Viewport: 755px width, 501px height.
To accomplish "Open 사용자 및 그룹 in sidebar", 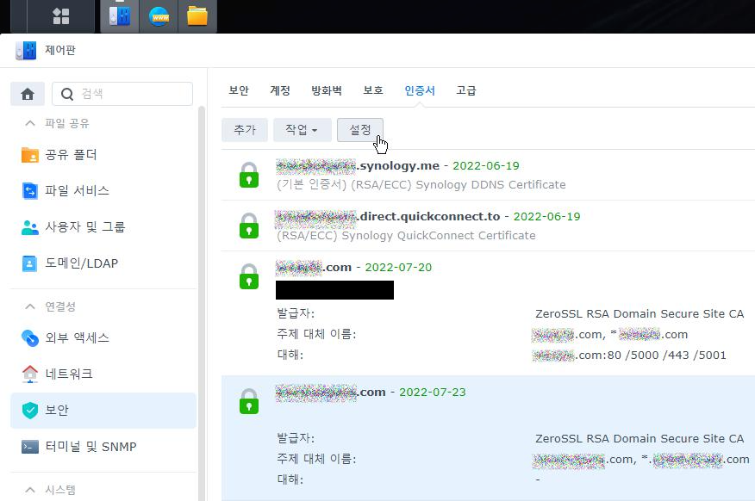I will pos(103,227).
